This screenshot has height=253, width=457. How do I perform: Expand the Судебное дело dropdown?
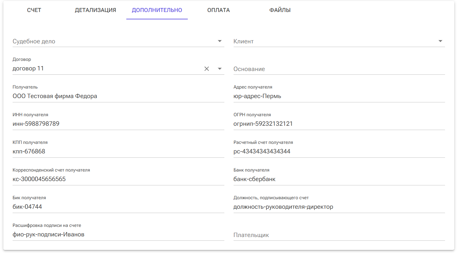[219, 41]
